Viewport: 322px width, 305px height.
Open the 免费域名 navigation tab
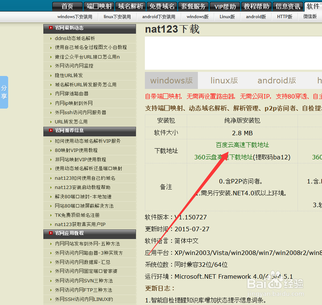coord(162,6)
